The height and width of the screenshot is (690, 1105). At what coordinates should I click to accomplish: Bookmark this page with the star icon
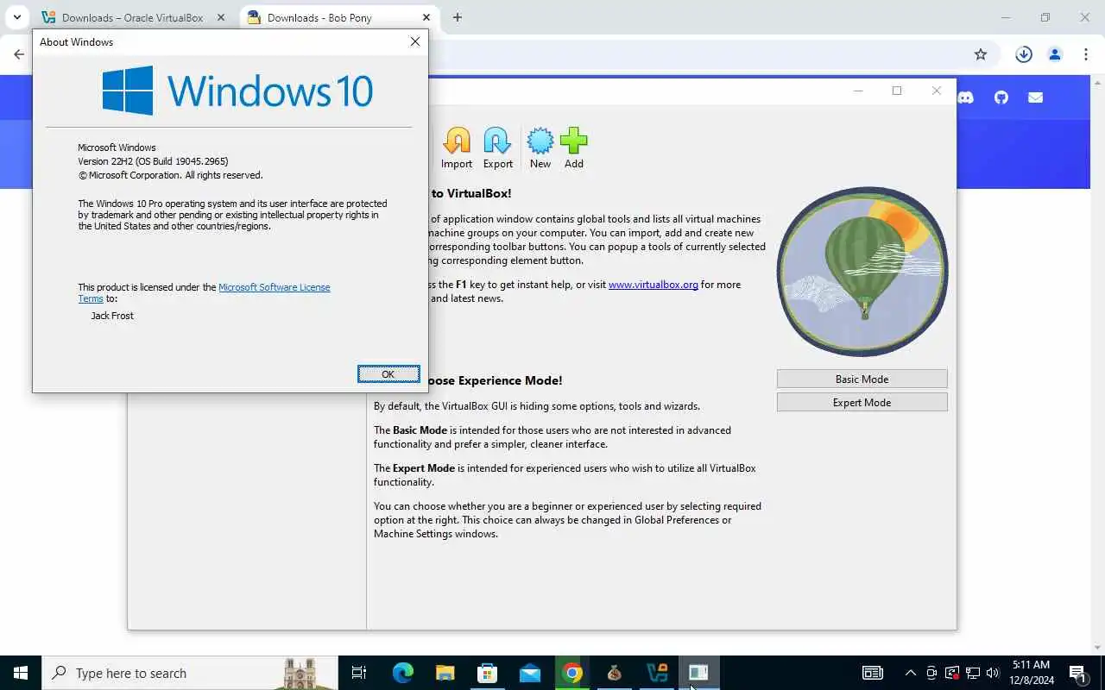click(x=981, y=54)
